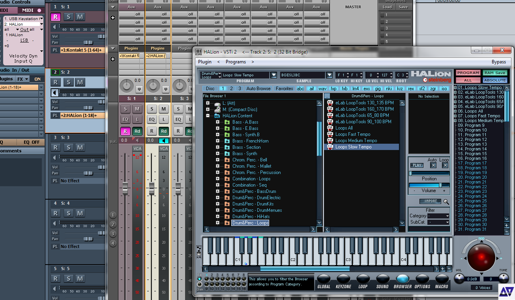Toggle Rd automation read on mixer channel S: 1
This screenshot has height=300, width=515.
click(137, 131)
